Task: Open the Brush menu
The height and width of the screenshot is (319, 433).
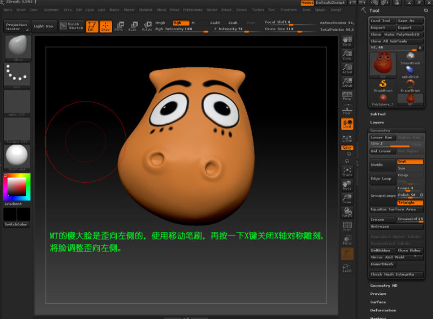Action: tap(21, 10)
